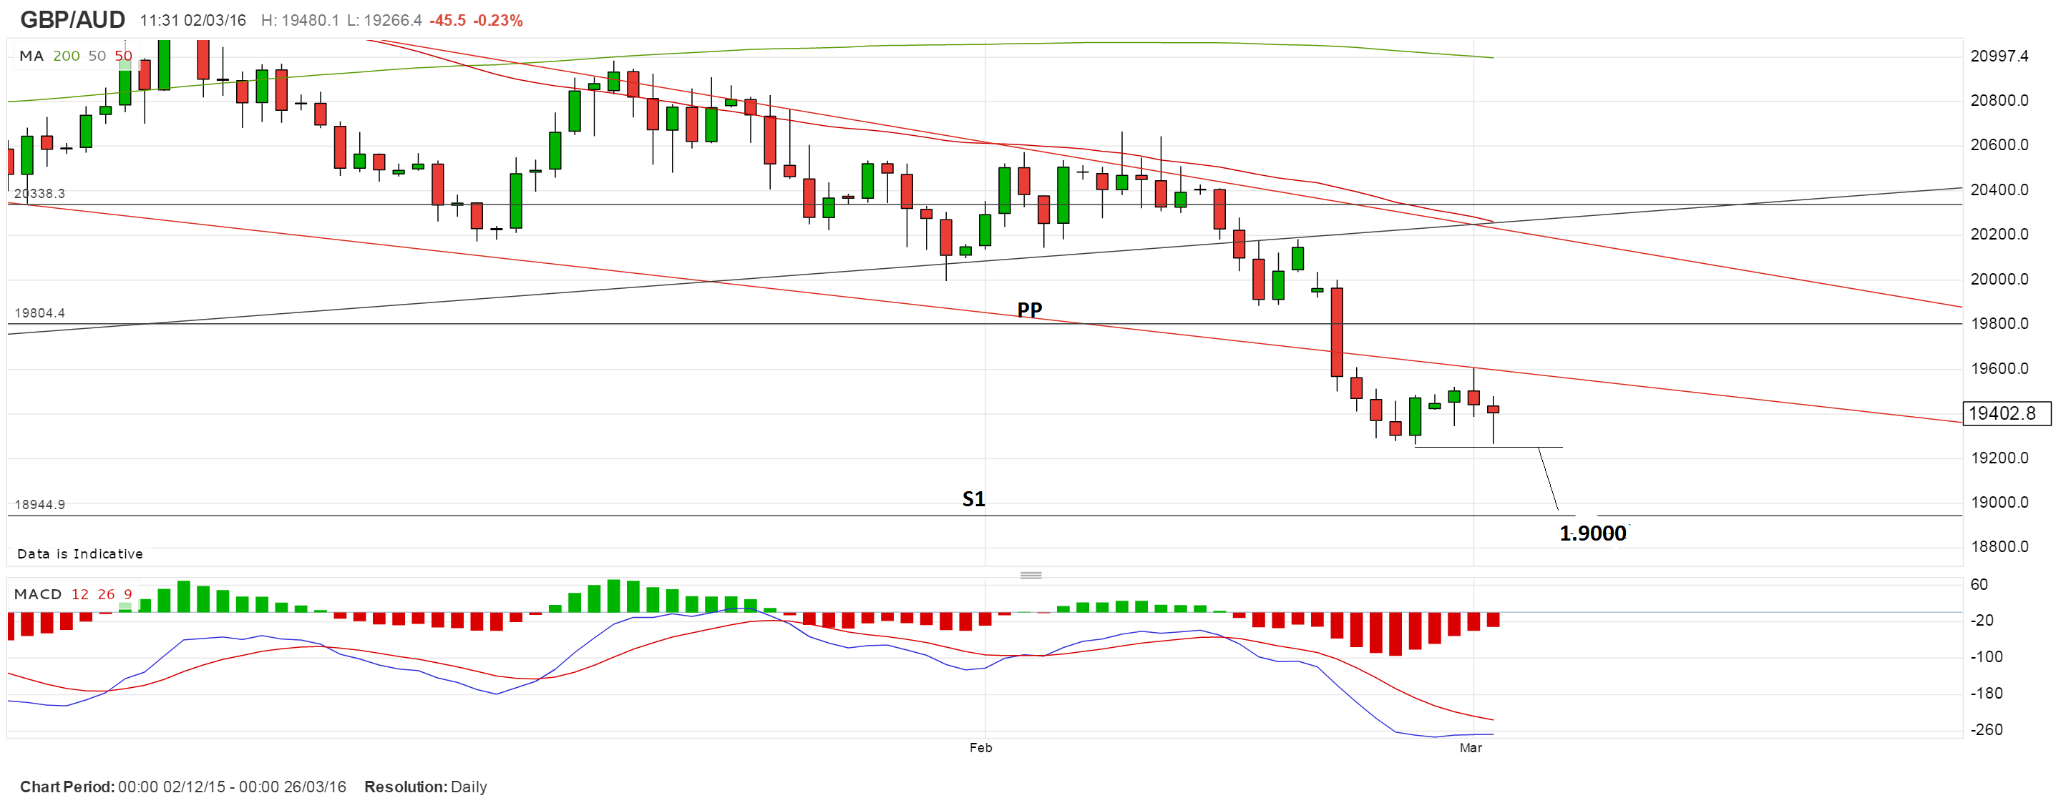The width and height of the screenshot is (2061, 803).
Task: Click the panel resize handle above MACD
Action: (x=1030, y=575)
